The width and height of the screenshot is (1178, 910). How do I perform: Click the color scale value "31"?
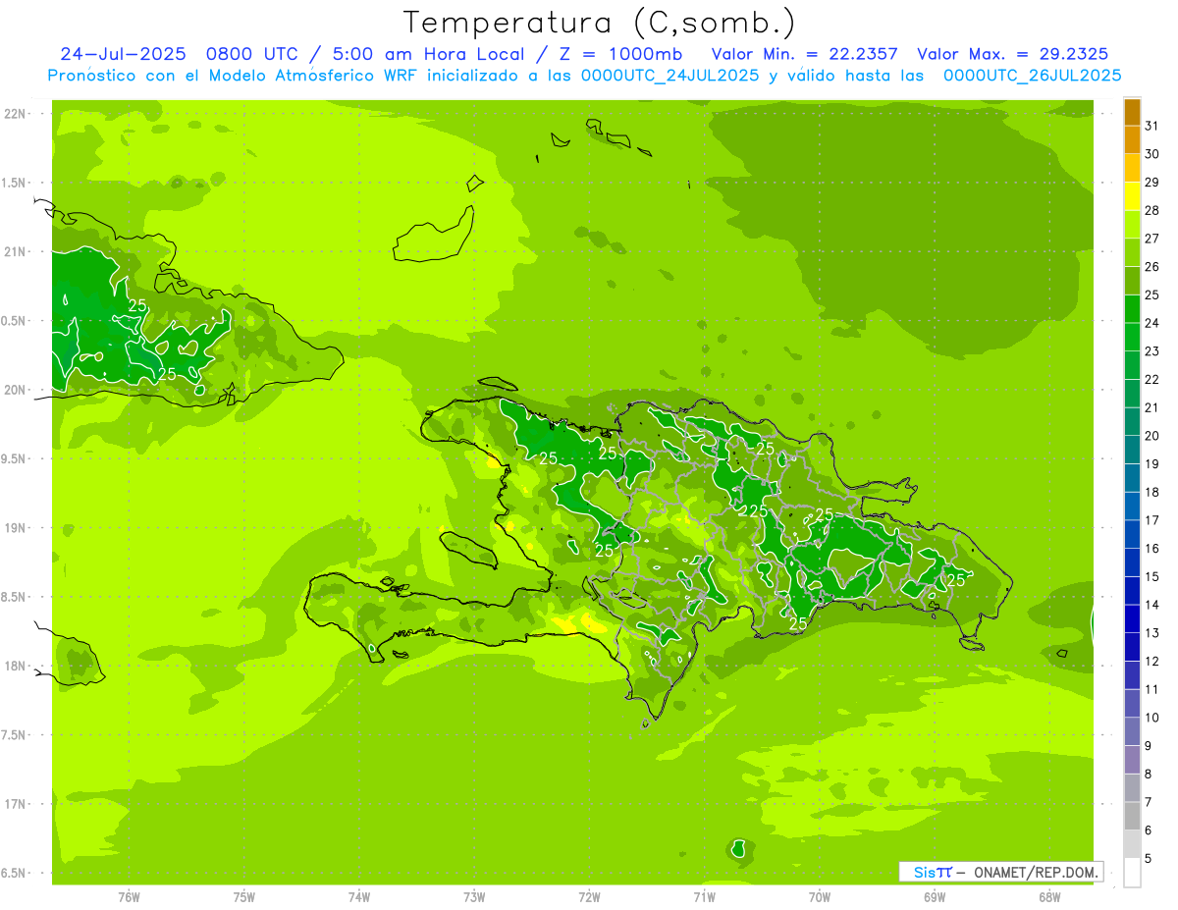[x=1152, y=126]
